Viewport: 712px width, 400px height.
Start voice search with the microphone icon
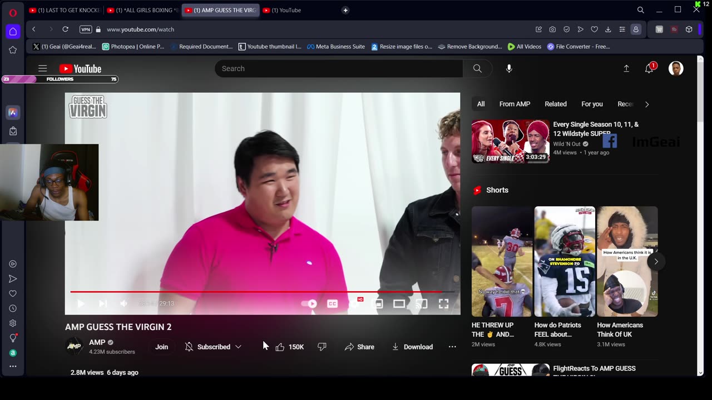tap(509, 68)
